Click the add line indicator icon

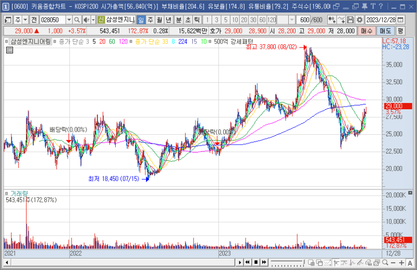[x=341, y=20]
